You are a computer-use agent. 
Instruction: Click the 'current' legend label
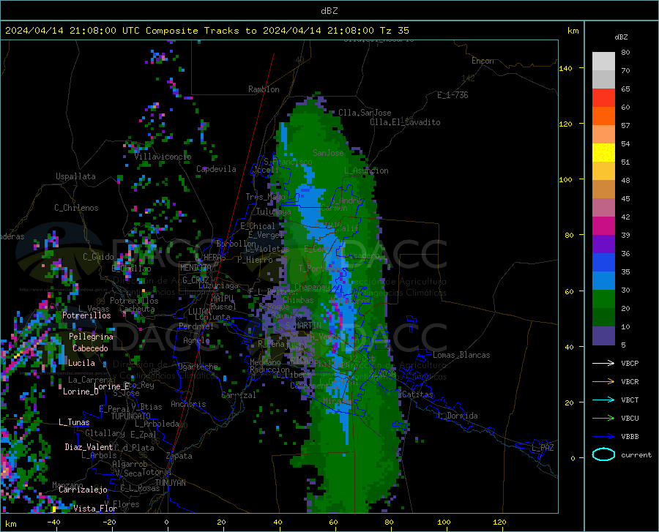click(x=636, y=454)
